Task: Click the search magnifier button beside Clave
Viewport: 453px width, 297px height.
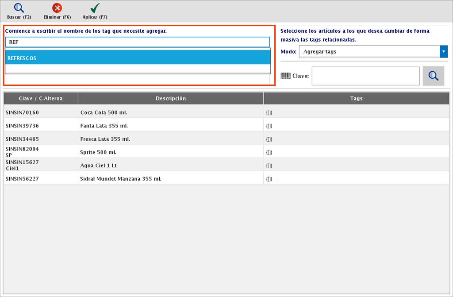Action: tap(433, 76)
